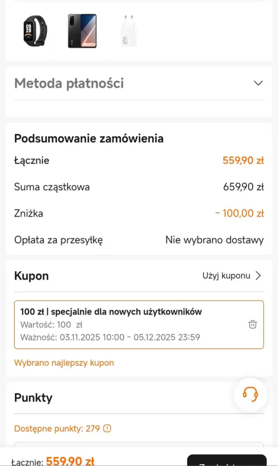The width and height of the screenshot is (278, 466).
Task: Click Wybrano najlepszy kupon text
Action: (x=64, y=363)
